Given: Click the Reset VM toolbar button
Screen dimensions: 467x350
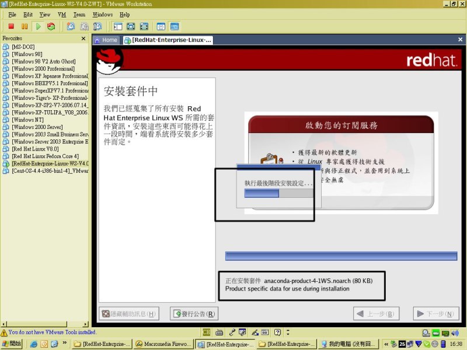Looking at the screenshot, I should coord(51,26).
